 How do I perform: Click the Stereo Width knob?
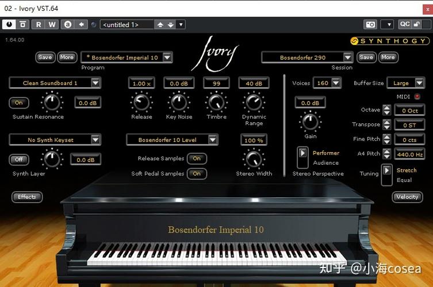[254, 159]
